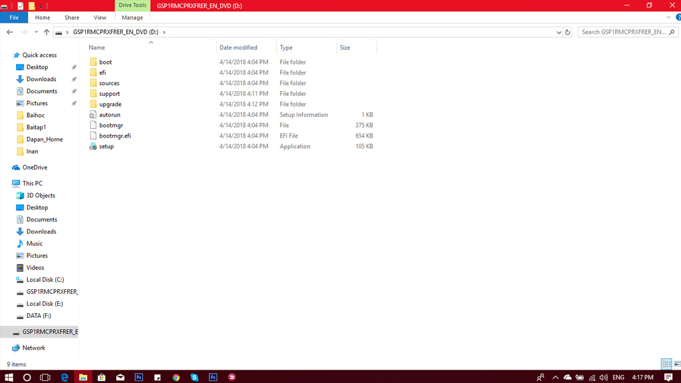The height and width of the screenshot is (383, 681).
Task: Open Task View on the taskbar
Action: pyautogui.click(x=45, y=378)
